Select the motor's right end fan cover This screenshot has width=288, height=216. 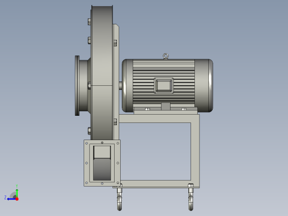coord(204,85)
